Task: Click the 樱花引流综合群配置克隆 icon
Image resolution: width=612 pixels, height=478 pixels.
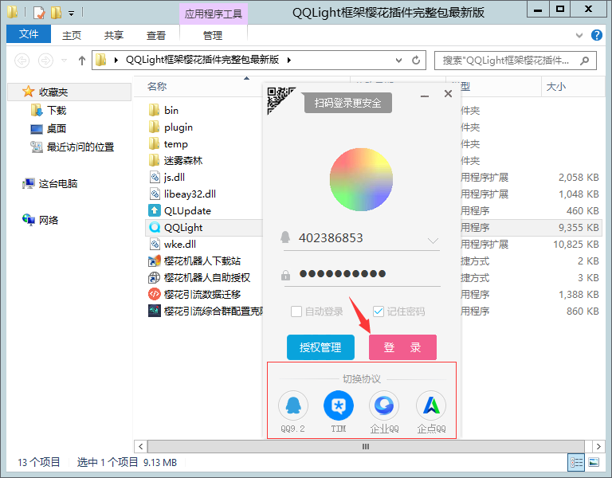Action: pos(155,311)
